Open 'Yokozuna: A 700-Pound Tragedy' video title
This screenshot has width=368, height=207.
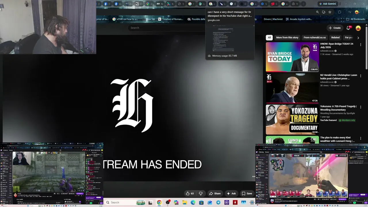point(338,108)
